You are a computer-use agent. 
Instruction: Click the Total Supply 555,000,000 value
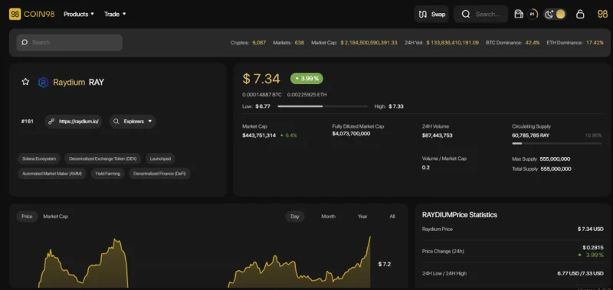pyautogui.click(x=556, y=169)
